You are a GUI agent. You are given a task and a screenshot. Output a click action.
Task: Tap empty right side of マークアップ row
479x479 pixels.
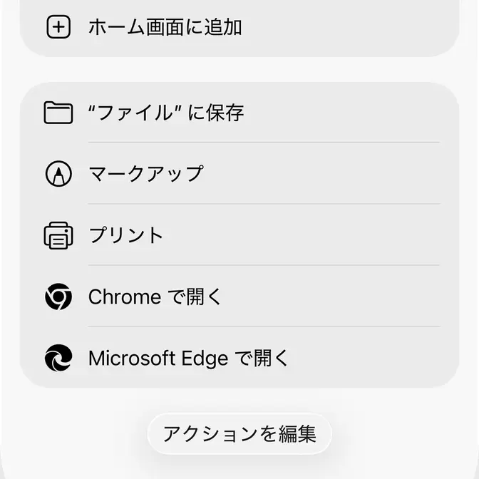coord(342,174)
